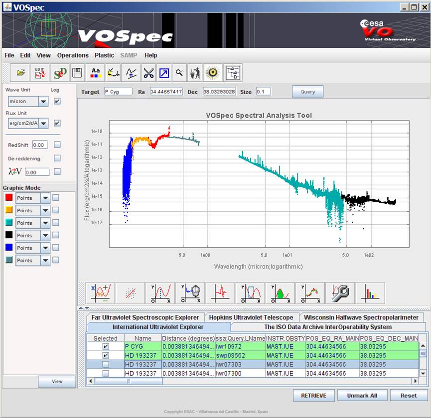
Task: Check the HD 193237 lwr07303 row
Action: point(106,364)
